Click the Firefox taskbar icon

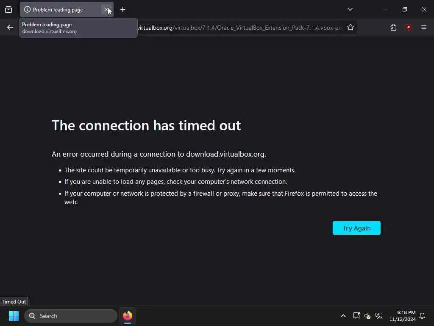coord(128,316)
